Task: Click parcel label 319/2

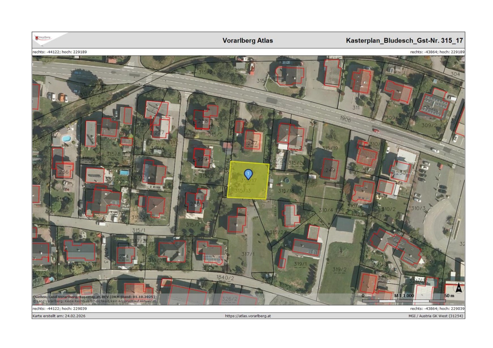Action: [x=339, y=270]
